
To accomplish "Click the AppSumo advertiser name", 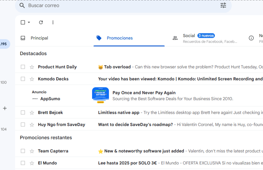I will coord(50,99).
